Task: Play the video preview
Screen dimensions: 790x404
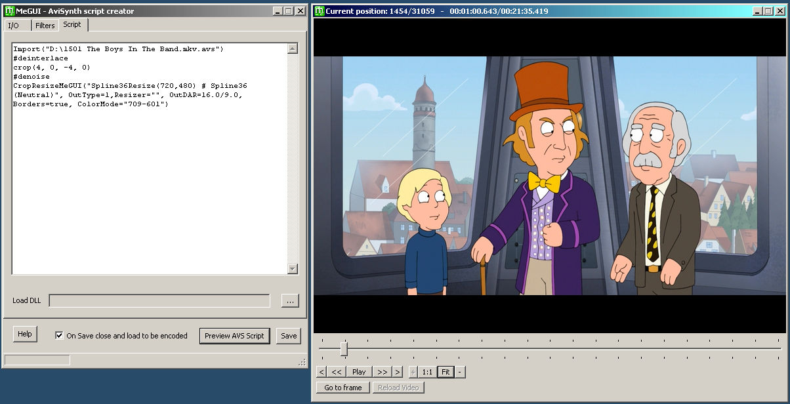Action: [x=359, y=372]
